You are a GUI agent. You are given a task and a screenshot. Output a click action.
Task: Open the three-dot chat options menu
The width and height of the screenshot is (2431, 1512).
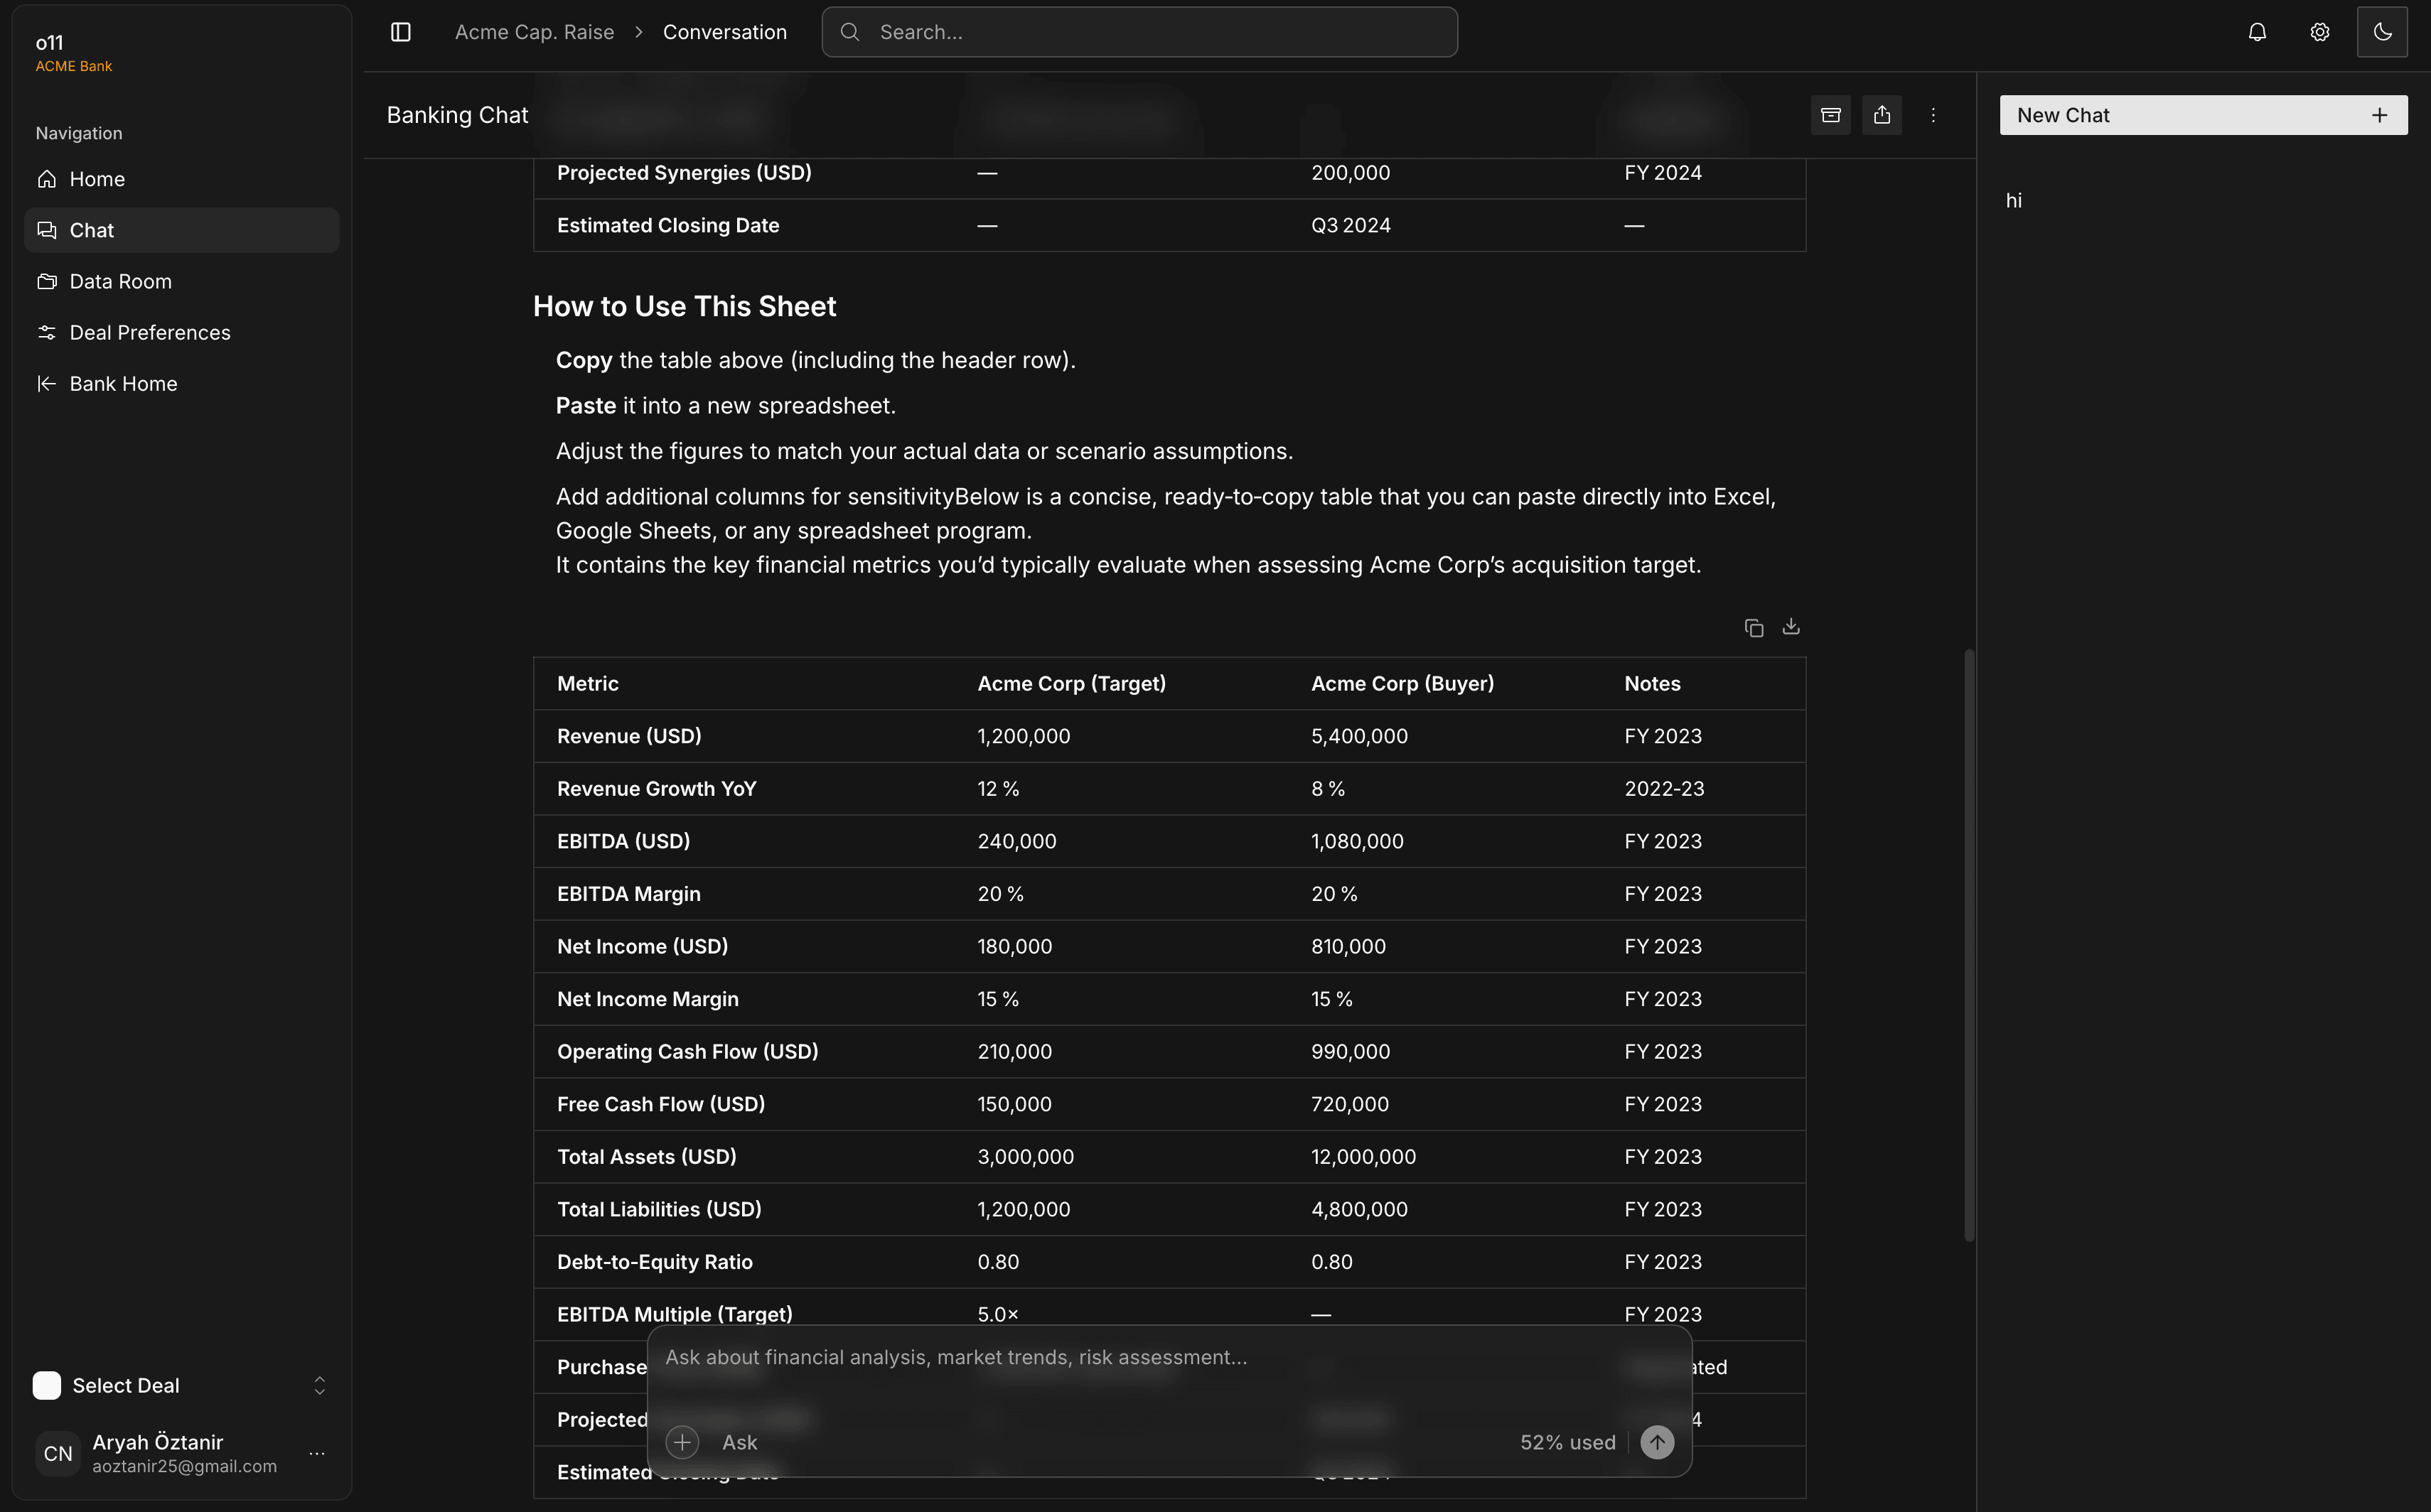[x=1934, y=114]
